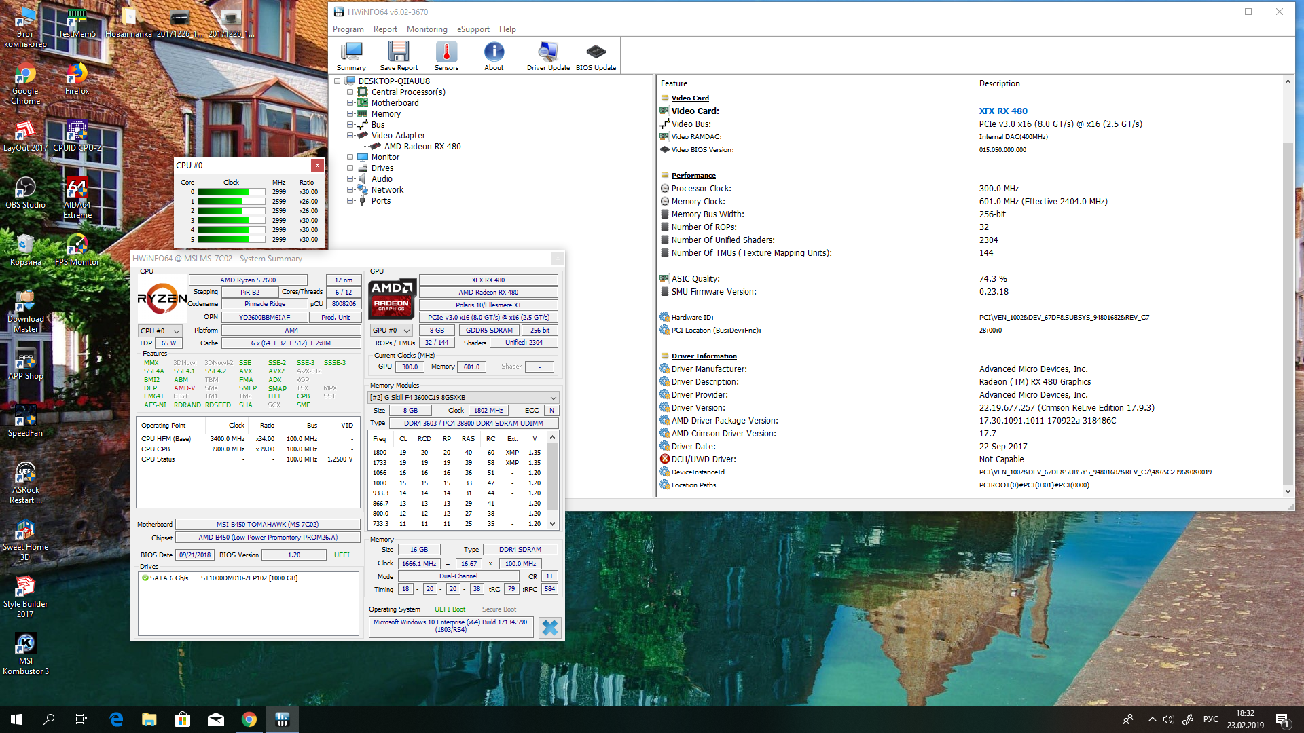Open the eSupport menu
This screenshot has height=733, width=1304.
pyautogui.click(x=473, y=29)
